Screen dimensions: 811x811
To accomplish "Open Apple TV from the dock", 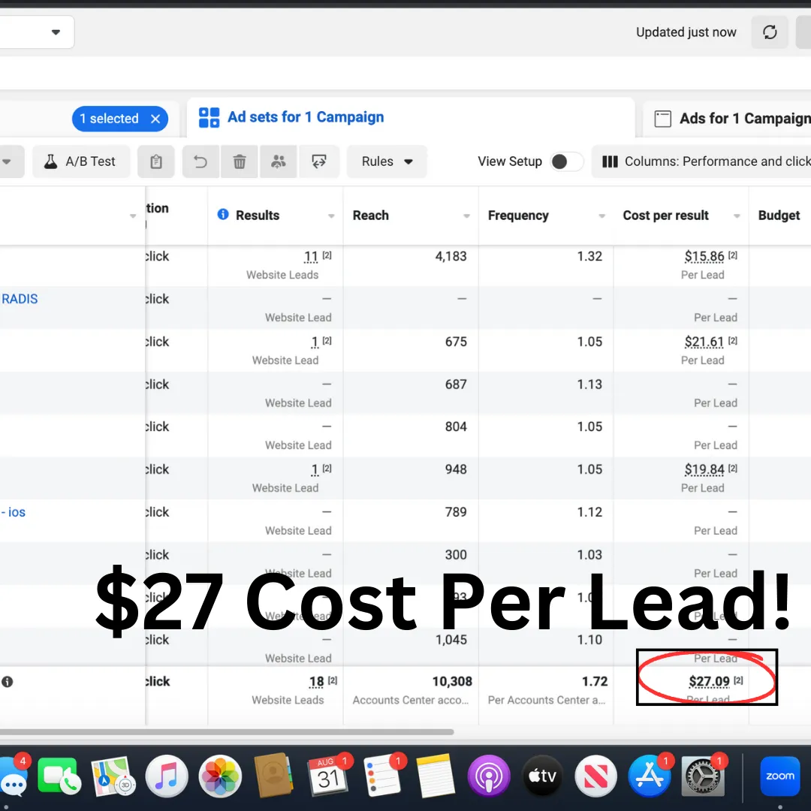I will (543, 776).
